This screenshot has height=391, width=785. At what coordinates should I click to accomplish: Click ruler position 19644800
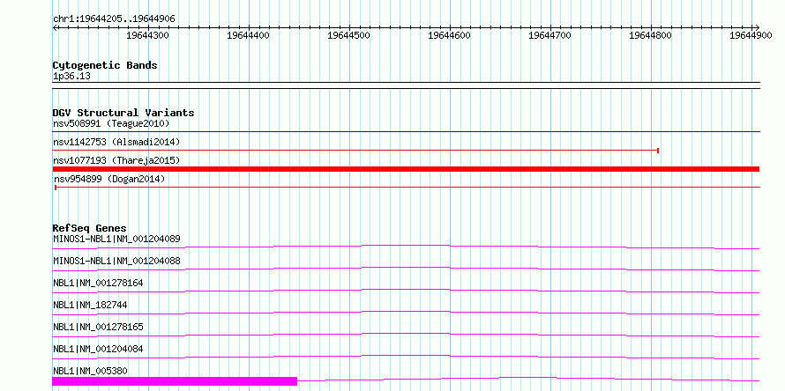pyautogui.click(x=650, y=35)
